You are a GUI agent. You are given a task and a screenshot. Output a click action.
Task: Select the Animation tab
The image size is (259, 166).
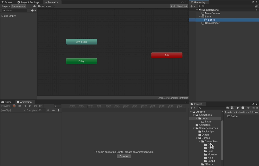(24, 102)
